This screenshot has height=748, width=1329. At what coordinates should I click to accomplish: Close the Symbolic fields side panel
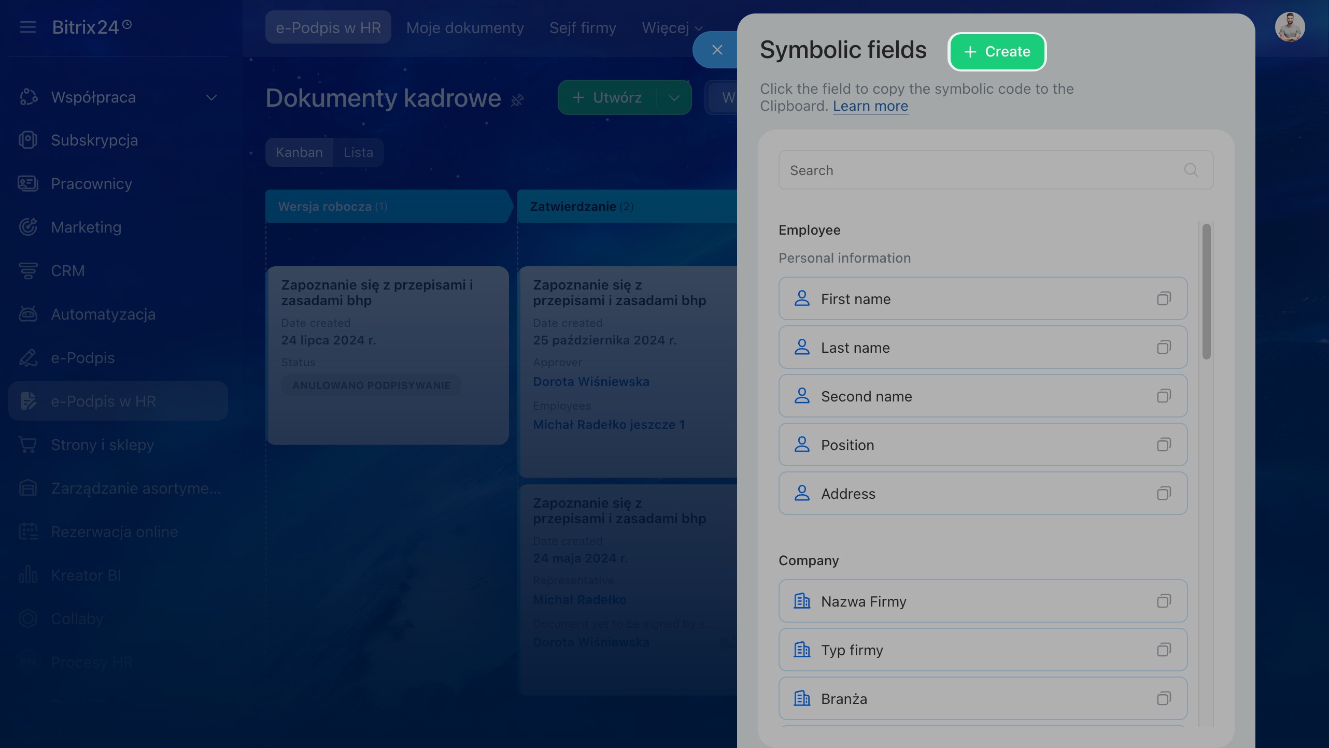717,50
